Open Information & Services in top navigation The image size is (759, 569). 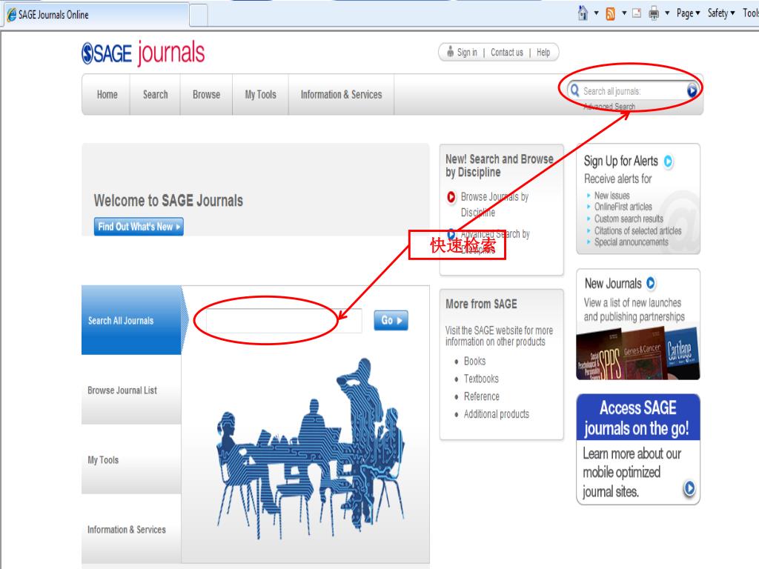pos(341,95)
